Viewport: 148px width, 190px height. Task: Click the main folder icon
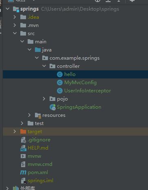pos(30,42)
